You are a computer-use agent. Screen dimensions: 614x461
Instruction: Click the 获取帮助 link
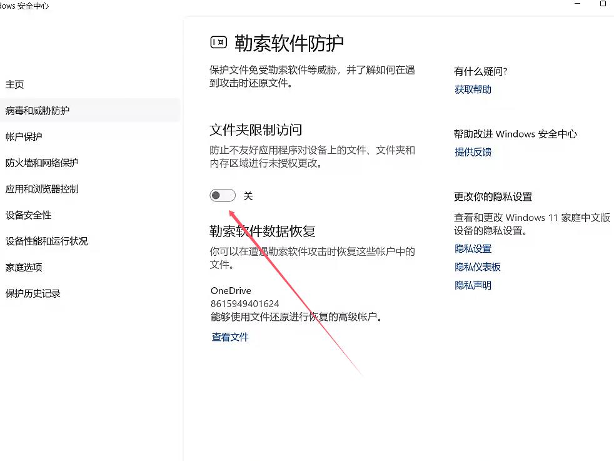click(473, 89)
